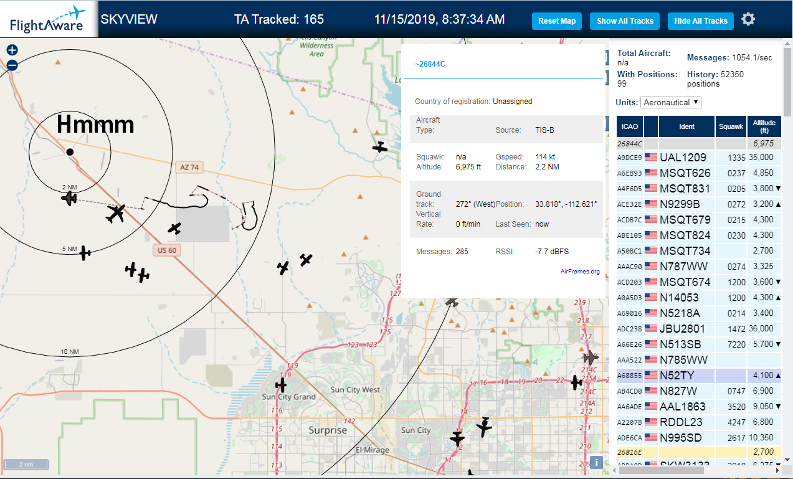The height and width of the screenshot is (479, 793).
Task: Select the large aircraft icon on the dashed track
Action: point(115,213)
